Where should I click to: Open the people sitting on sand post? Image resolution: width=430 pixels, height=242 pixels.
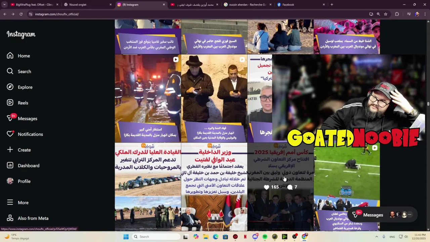coord(280,37)
